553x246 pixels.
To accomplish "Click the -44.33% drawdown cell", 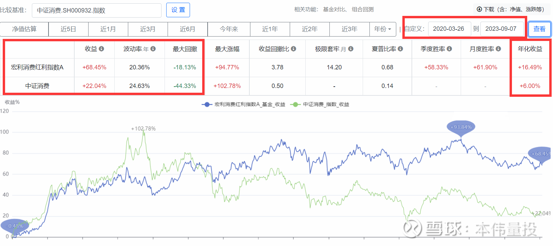I will [185, 86].
